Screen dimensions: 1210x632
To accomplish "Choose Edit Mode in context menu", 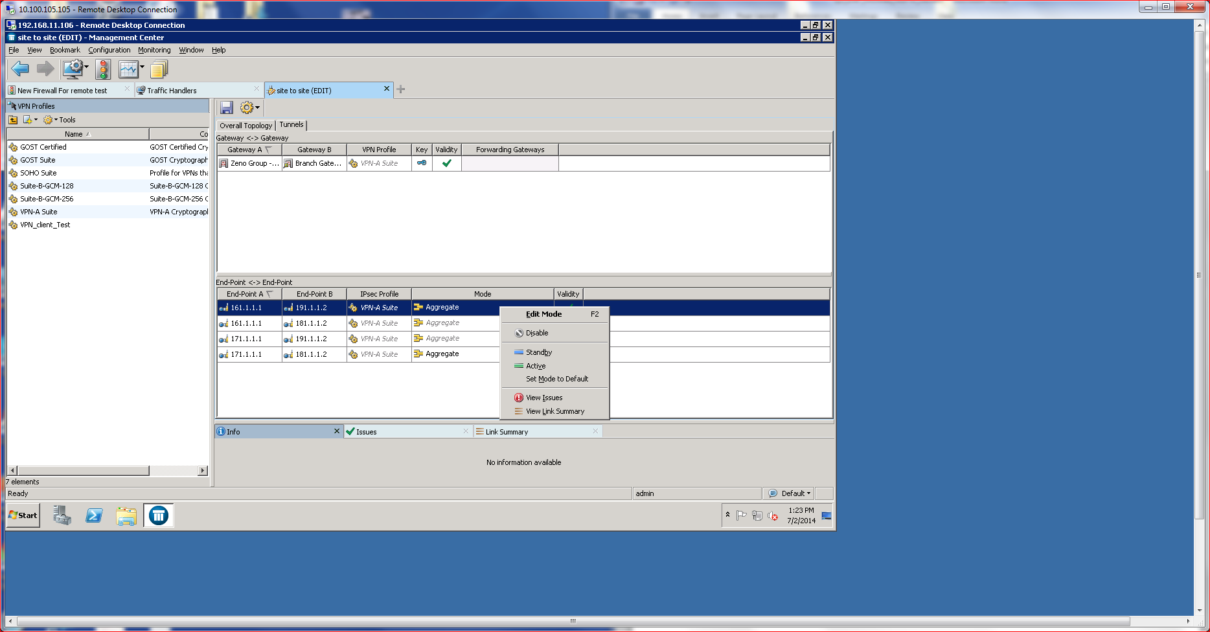I will tap(555, 314).
